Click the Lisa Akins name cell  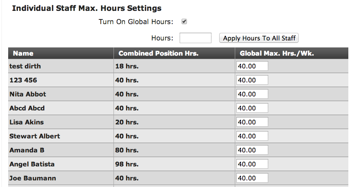pyautogui.click(x=61, y=122)
